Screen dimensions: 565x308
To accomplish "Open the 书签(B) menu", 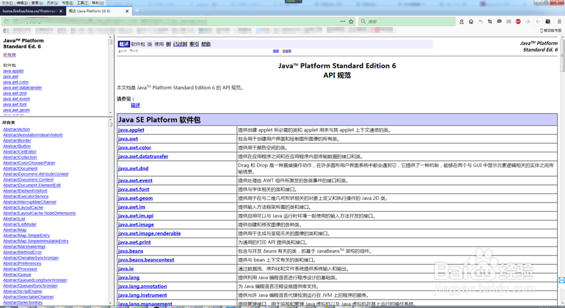I will [x=67, y=3].
